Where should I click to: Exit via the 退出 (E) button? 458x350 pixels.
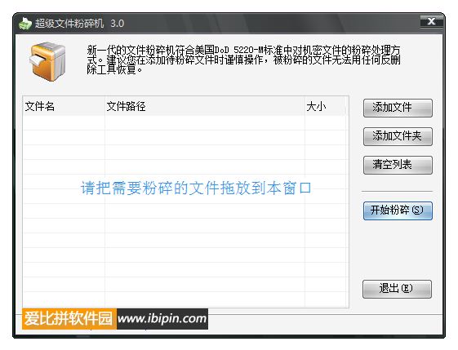coord(397,289)
